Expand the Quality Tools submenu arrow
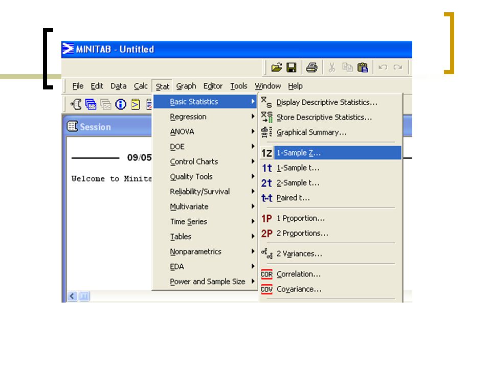The width and height of the screenshot is (491, 368). click(x=253, y=176)
